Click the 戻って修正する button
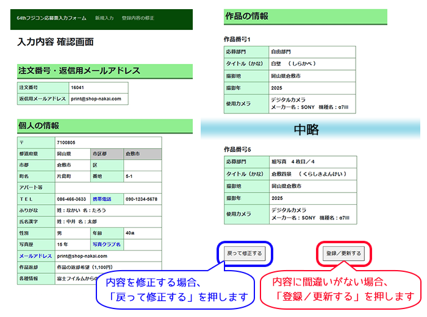This screenshot has height=317, width=427. (x=245, y=254)
